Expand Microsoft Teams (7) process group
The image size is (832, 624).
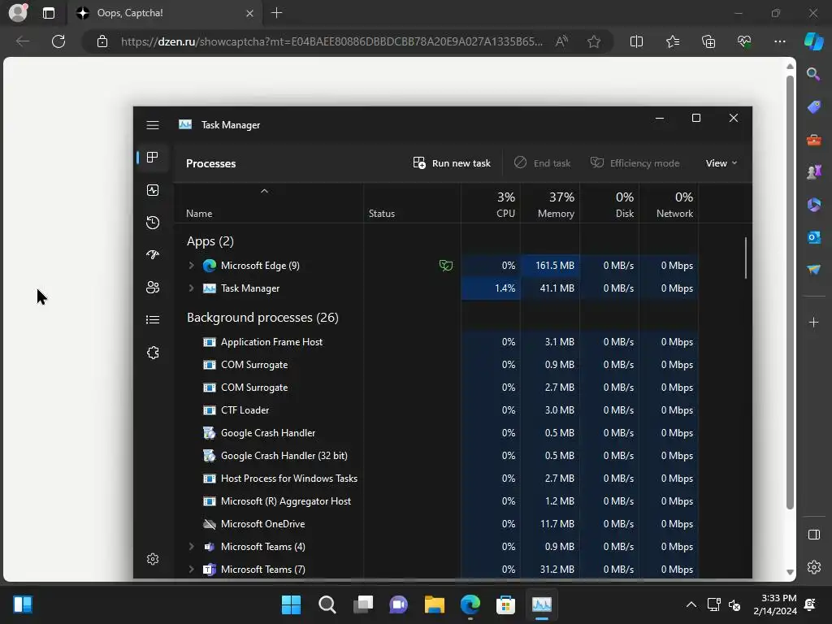pos(192,570)
